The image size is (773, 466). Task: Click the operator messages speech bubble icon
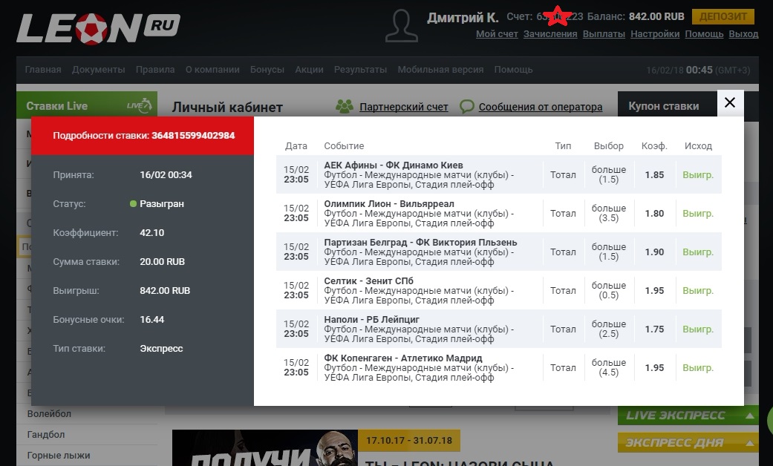coord(466,106)
